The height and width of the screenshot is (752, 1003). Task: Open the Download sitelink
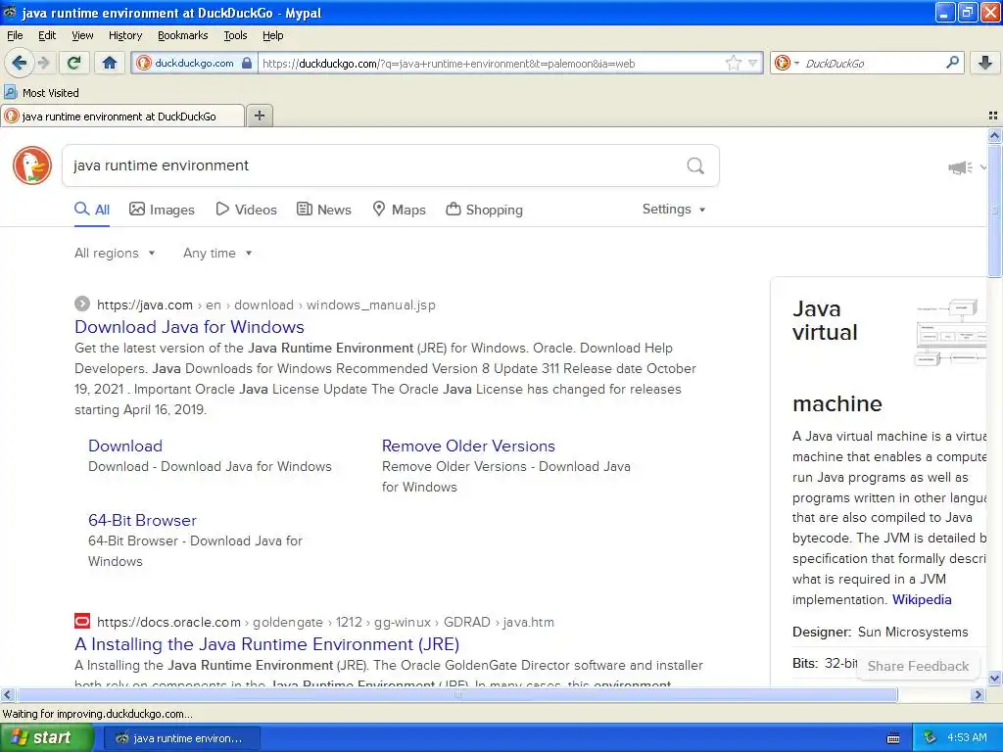click(x=125, y=446)
